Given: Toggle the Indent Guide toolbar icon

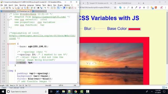Looking at the screenshot, I should coord(64,8).
